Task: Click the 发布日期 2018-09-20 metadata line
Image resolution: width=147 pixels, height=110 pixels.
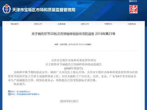Action: click(x=73, y=44)
